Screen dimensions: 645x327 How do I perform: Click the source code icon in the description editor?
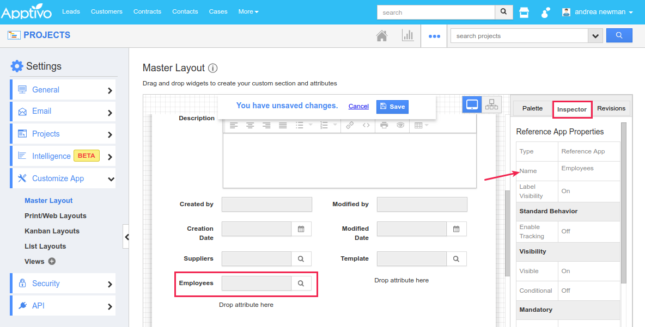pyautogui.click(x=366, y=125)
